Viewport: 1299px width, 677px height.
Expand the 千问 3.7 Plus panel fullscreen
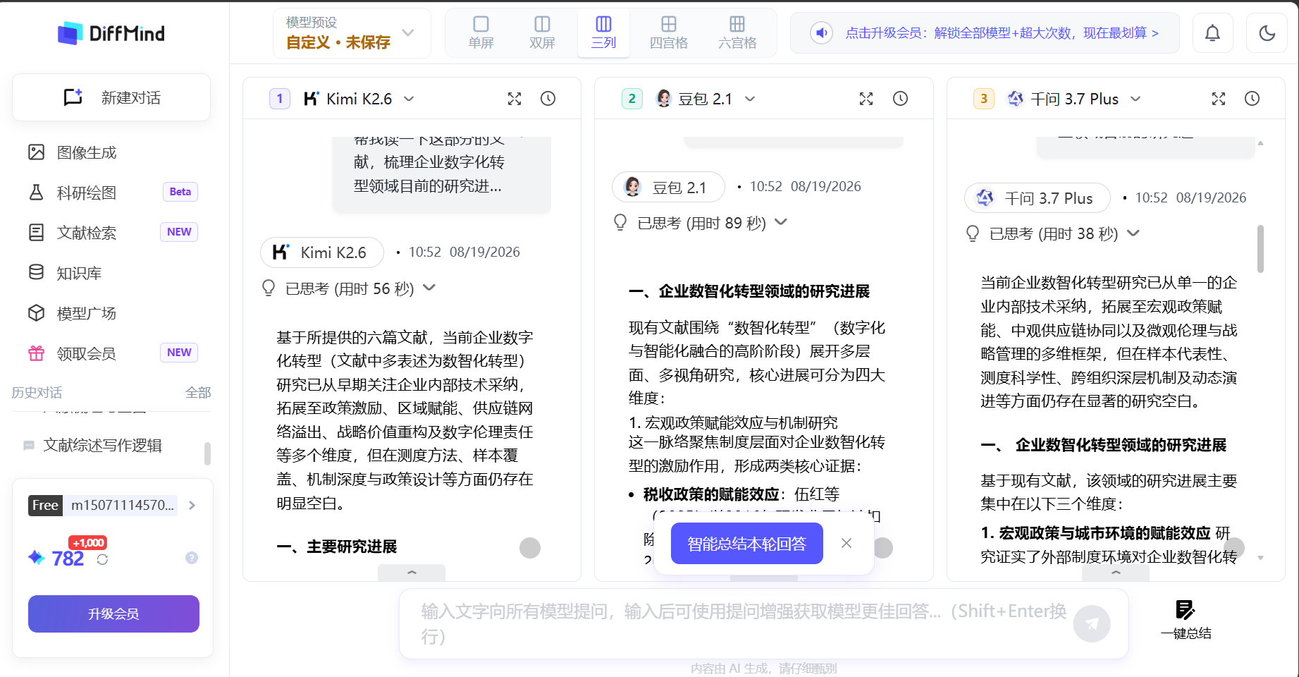tap(1219, 99)
